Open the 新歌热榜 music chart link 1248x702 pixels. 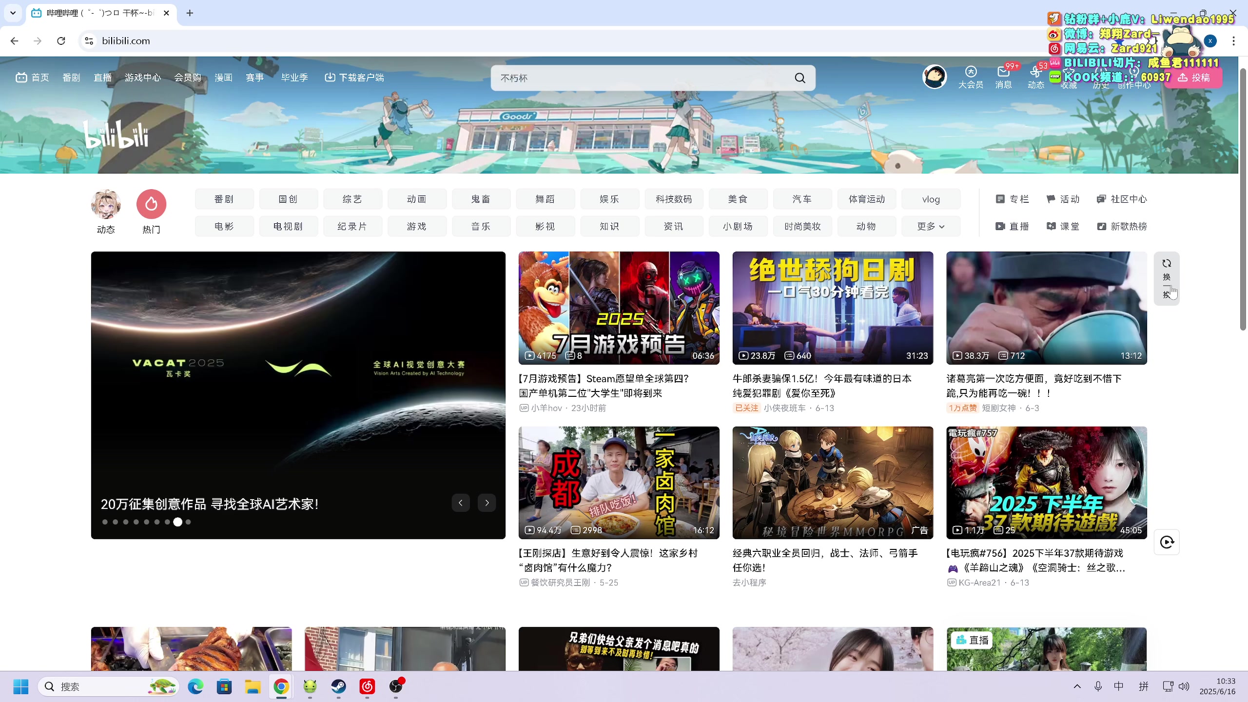tap(1122, 226)
